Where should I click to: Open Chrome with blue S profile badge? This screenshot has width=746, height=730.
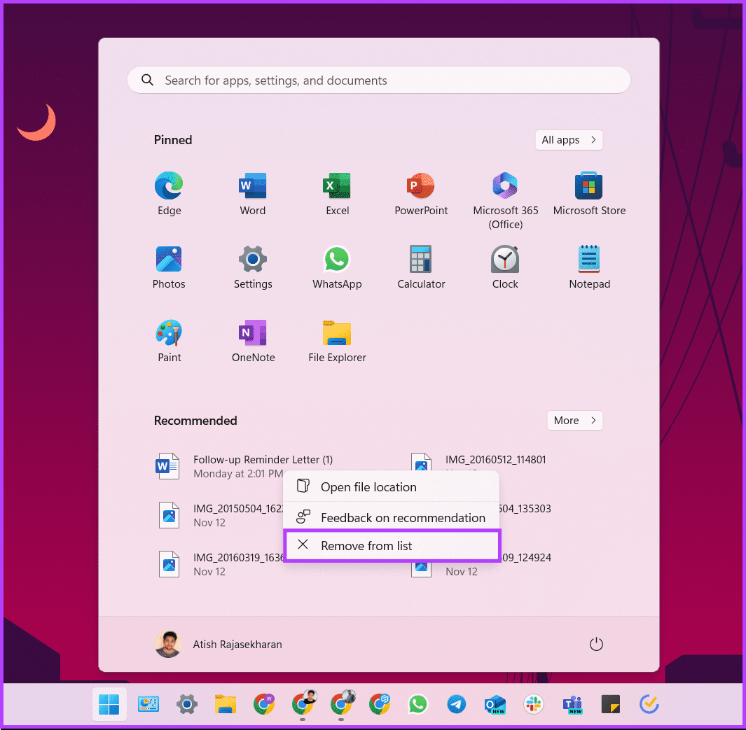[379, 704]
